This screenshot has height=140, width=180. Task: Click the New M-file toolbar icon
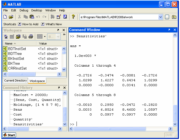pos(5,17)
